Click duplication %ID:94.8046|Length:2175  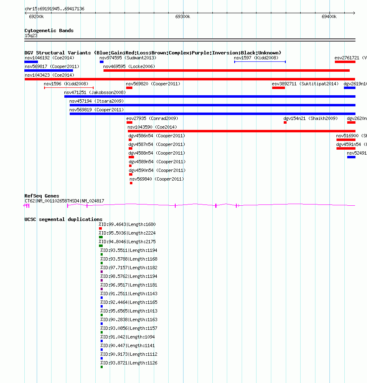point(127,242)
